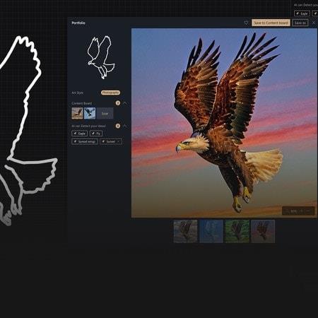Open the eagle outline sketch preview

point(101,57)
